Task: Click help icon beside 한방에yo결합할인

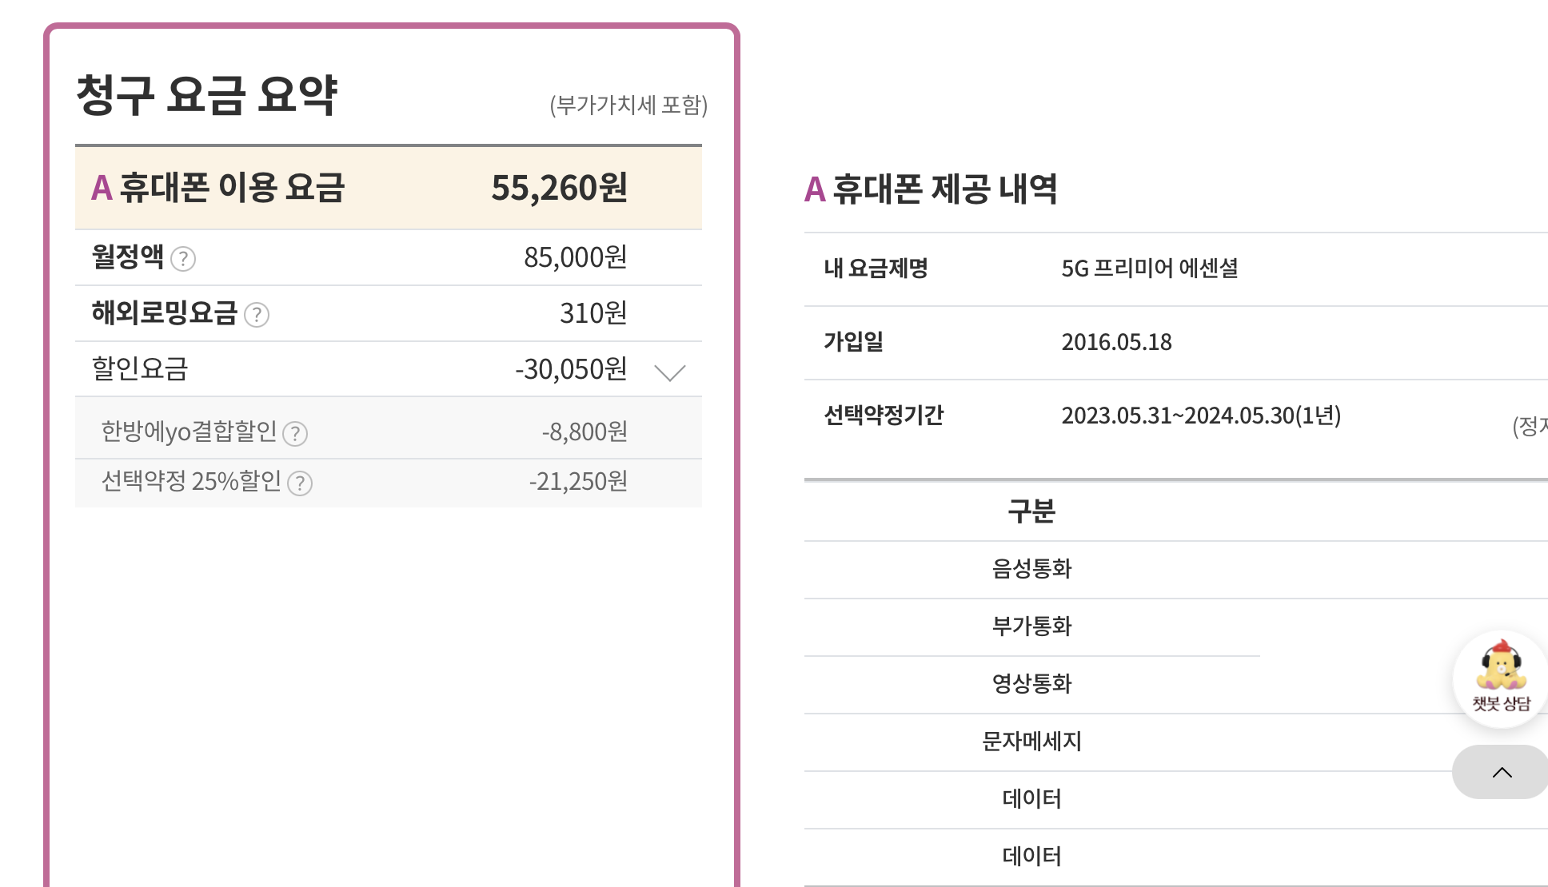Action: tap(295, 433)
